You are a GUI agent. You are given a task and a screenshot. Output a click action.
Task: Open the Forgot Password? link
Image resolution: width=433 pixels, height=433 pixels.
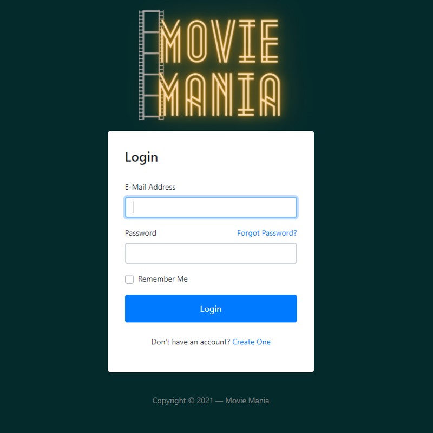(267, 233)
